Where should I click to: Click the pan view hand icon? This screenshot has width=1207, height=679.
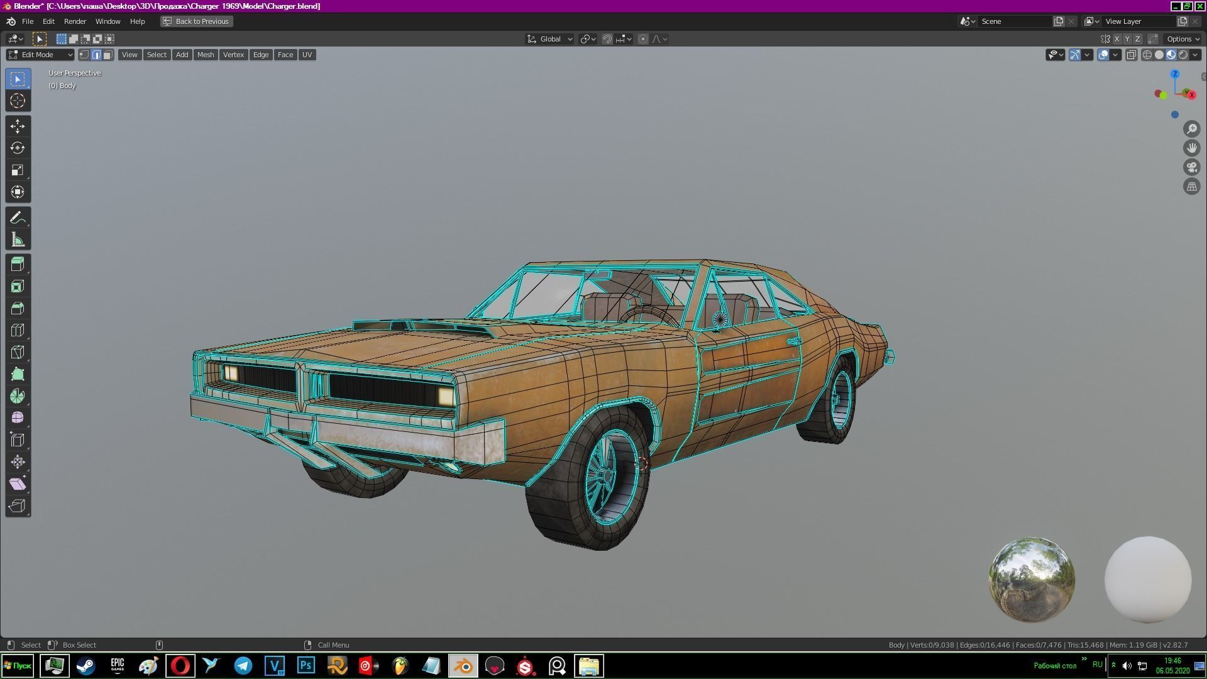pos(1192,148)
